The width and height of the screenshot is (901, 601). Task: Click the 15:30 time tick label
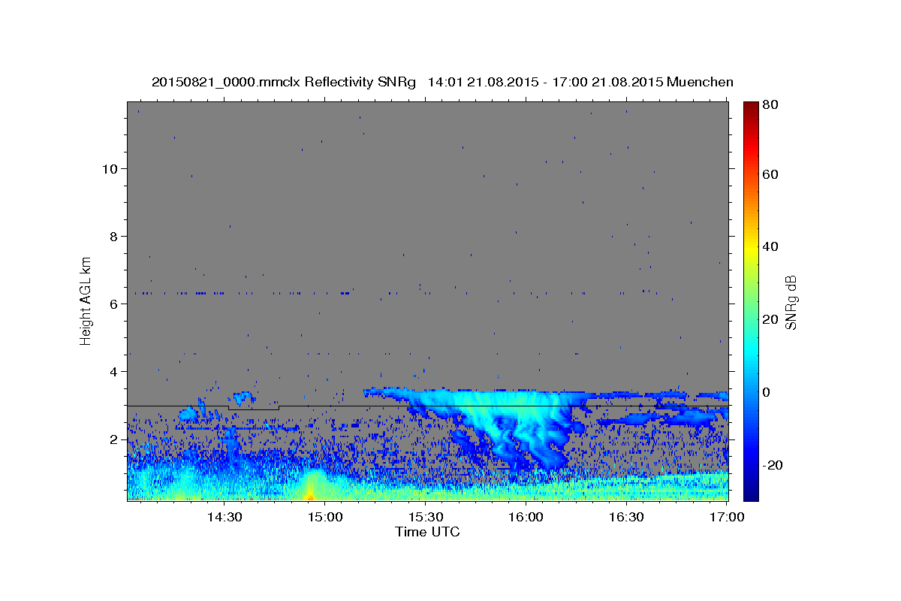point(426,518)
